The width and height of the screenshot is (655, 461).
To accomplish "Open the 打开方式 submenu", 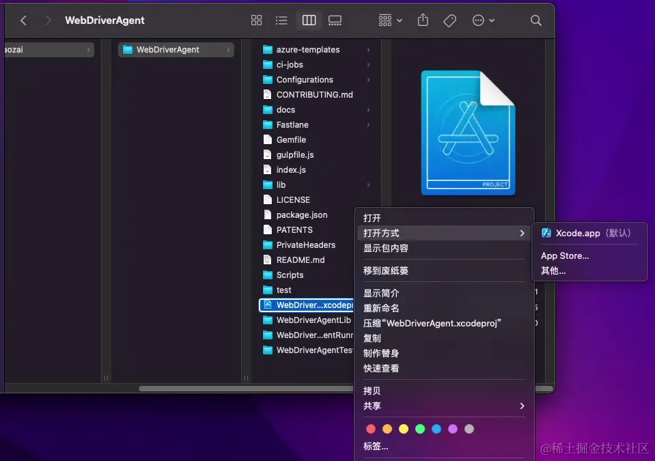I will click(444, 233).
